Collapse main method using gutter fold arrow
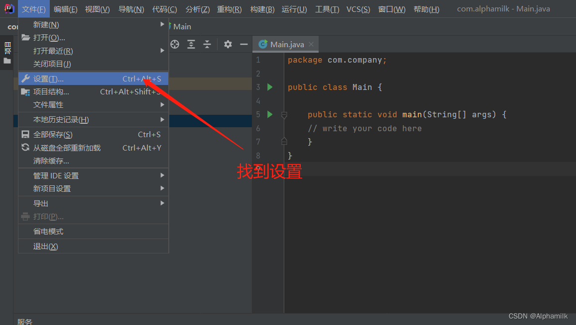 [284, 114]
